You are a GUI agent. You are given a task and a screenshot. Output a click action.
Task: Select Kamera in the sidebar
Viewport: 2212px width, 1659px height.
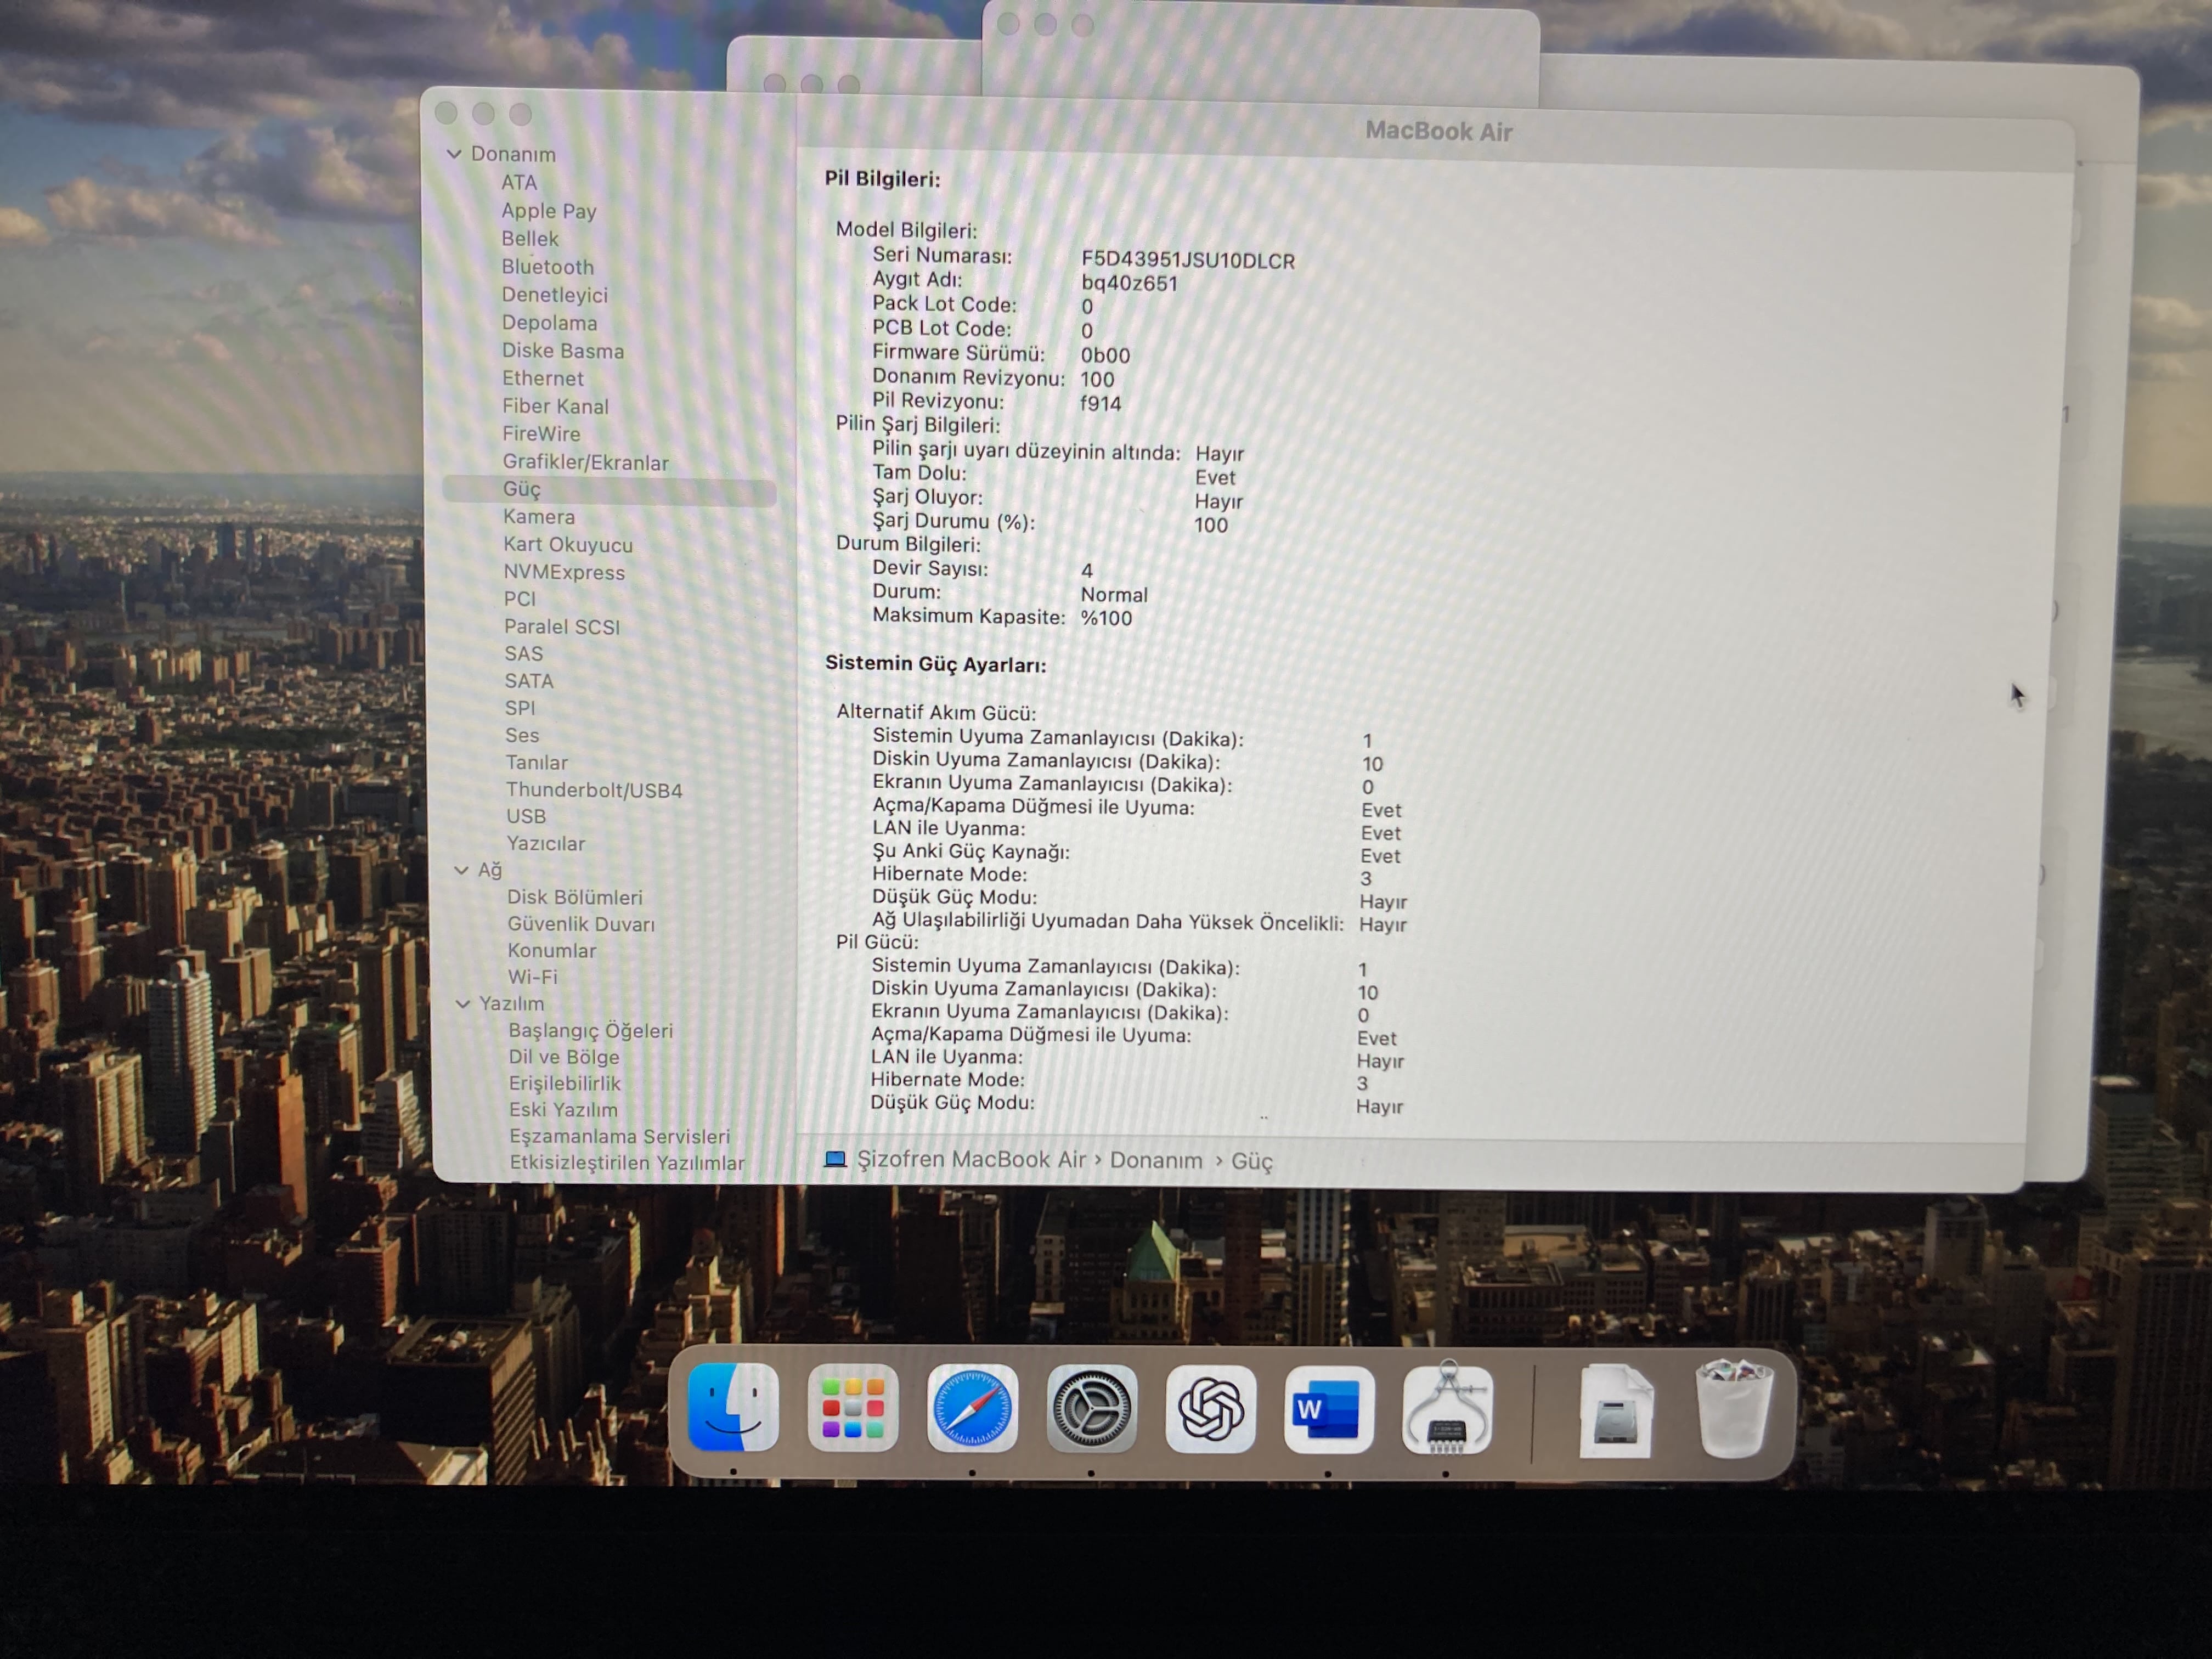pos(539,517)
